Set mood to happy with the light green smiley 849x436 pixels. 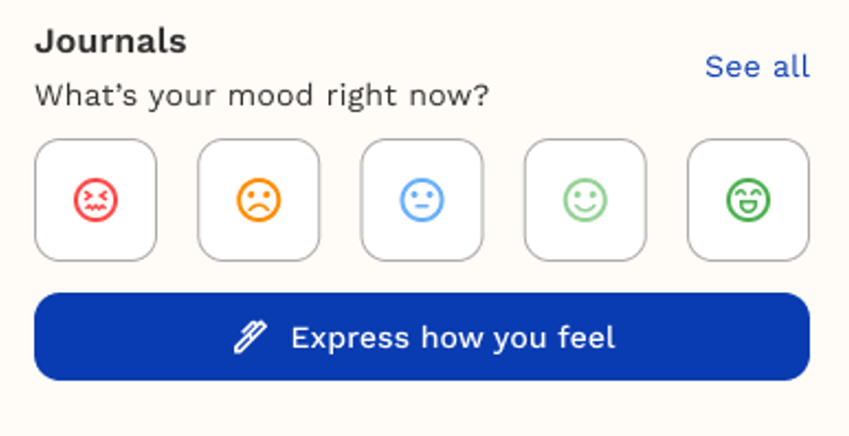tap(585, 200)
